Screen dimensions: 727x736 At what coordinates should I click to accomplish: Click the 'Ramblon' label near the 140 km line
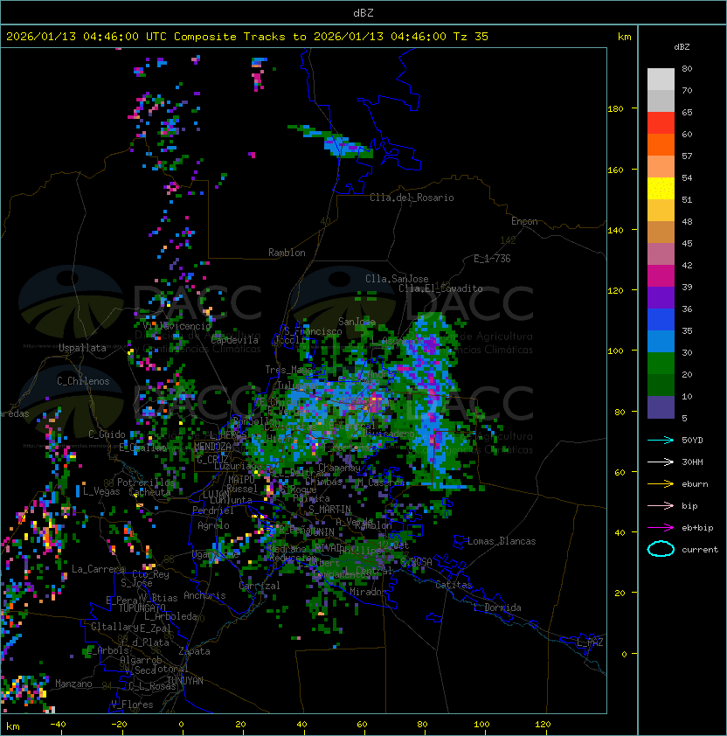coord(287,253)
